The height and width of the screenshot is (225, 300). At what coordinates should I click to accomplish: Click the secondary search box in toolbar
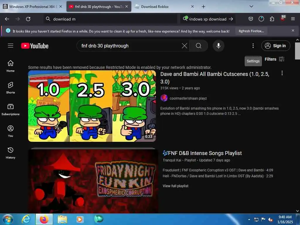(208, 19)
